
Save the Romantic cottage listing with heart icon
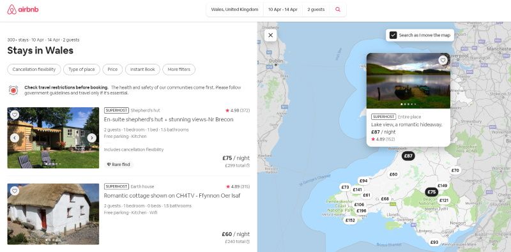point(14,191)
